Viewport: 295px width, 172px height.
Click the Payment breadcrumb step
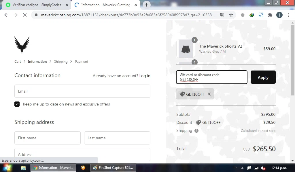tap(82, 62)
